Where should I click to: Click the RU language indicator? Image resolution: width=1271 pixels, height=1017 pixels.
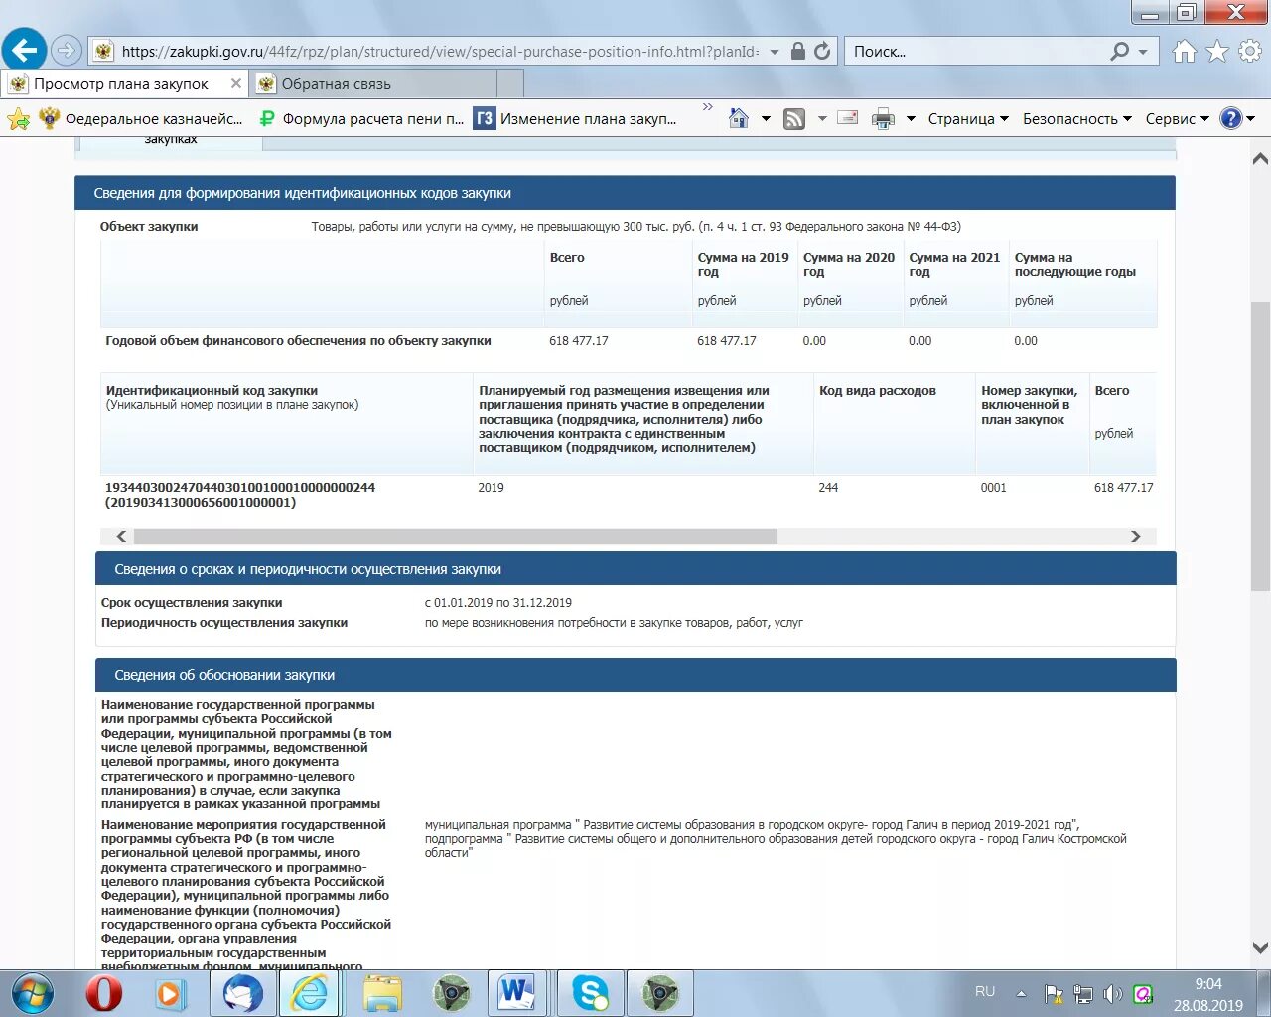tap(985, 992)
